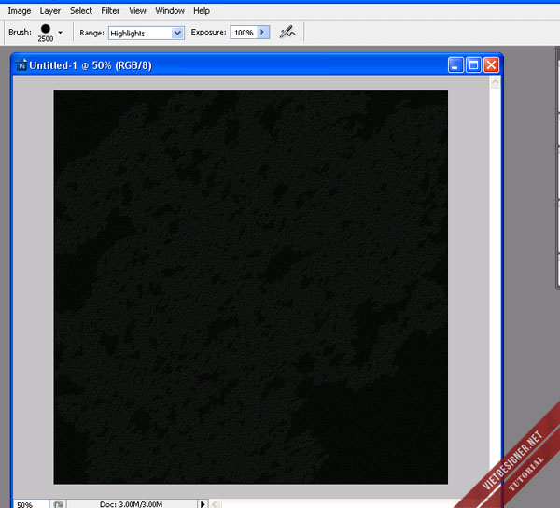Click the horizontal scrollbar left arrow
560x508 pixels.
215,504
